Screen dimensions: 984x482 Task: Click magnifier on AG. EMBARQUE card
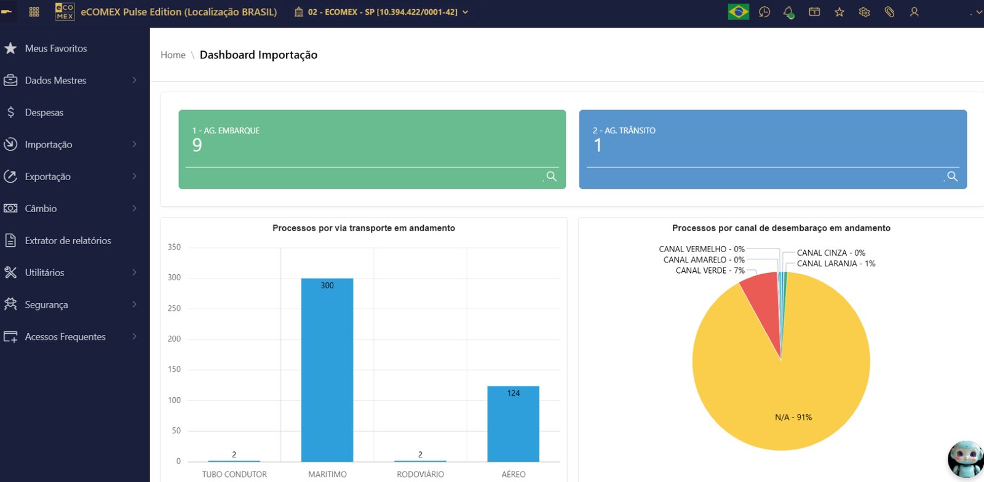pyautogui.click(x=552, y=176)
